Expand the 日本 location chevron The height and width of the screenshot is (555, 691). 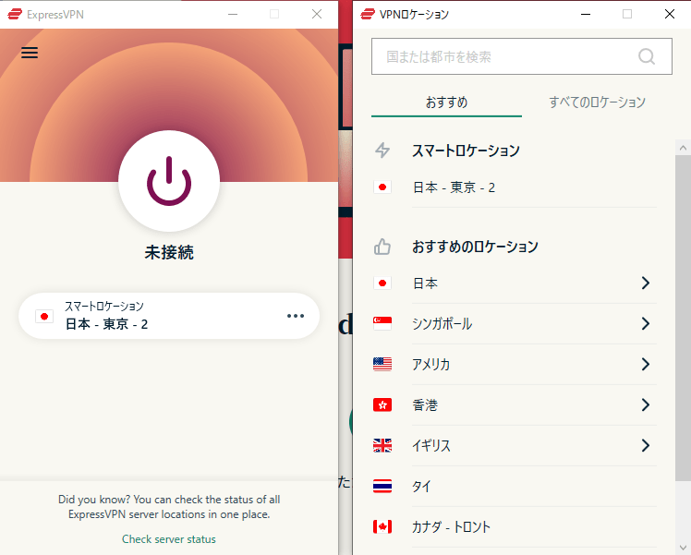(x=646, y=283)
